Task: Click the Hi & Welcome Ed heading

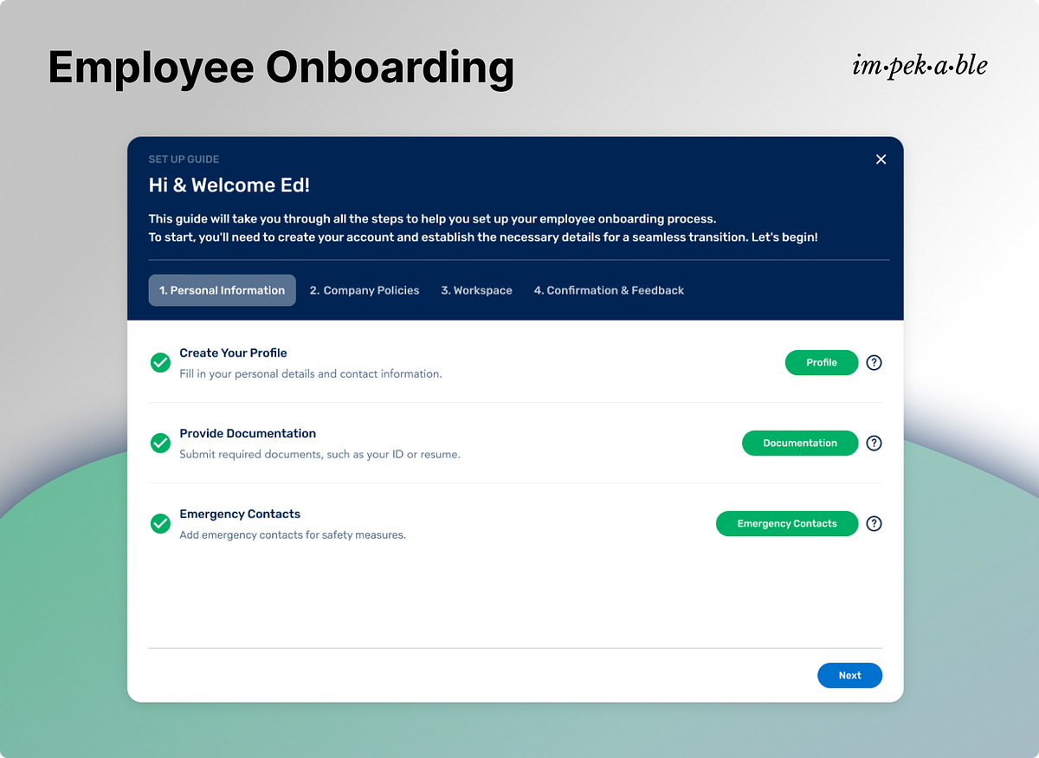Action: coord(229,185)
